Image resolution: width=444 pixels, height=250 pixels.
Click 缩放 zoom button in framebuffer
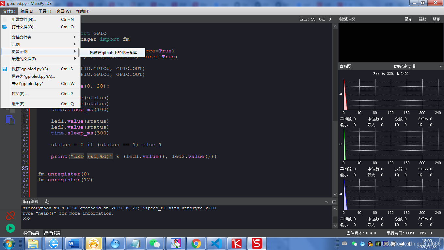423,20
